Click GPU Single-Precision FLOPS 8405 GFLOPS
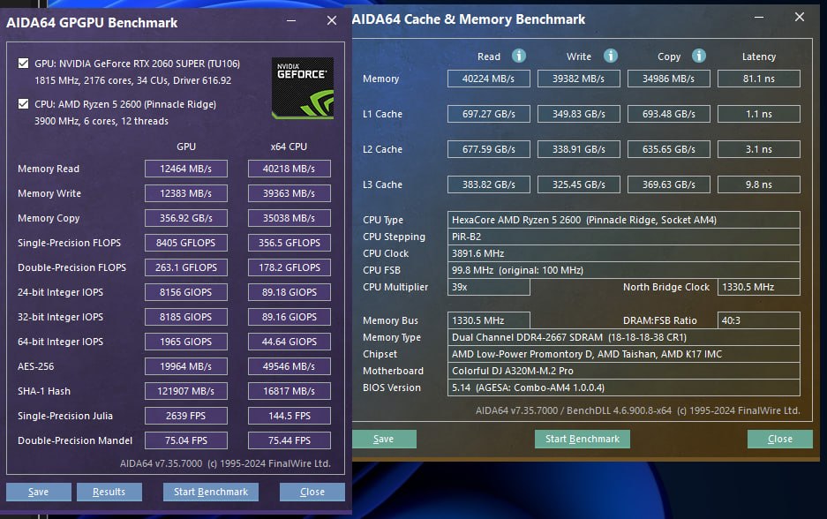 [186, 243]
